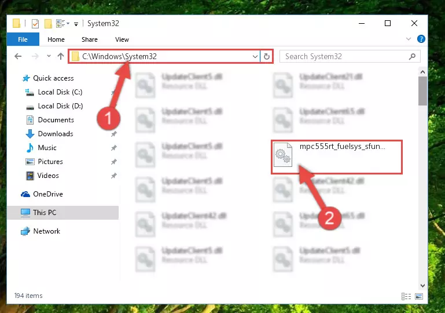
Task: Click the Network icon
Action: point(25,231)
